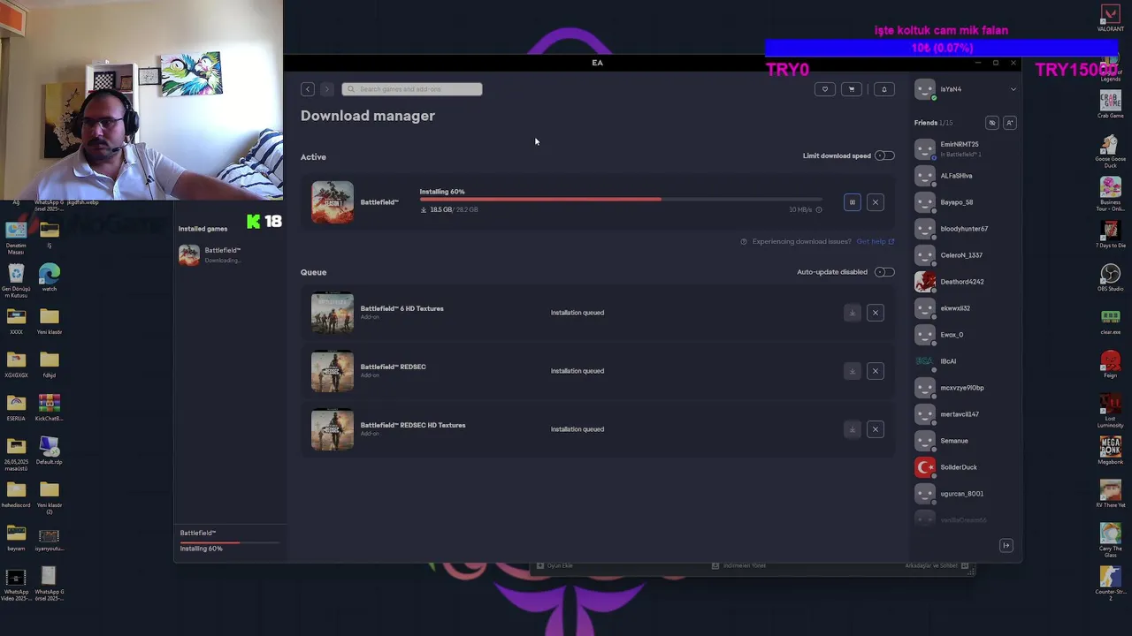Open VALORANT desktop shortcut
Viewport: 1132px width, 636px height.
click(1110, 18)
